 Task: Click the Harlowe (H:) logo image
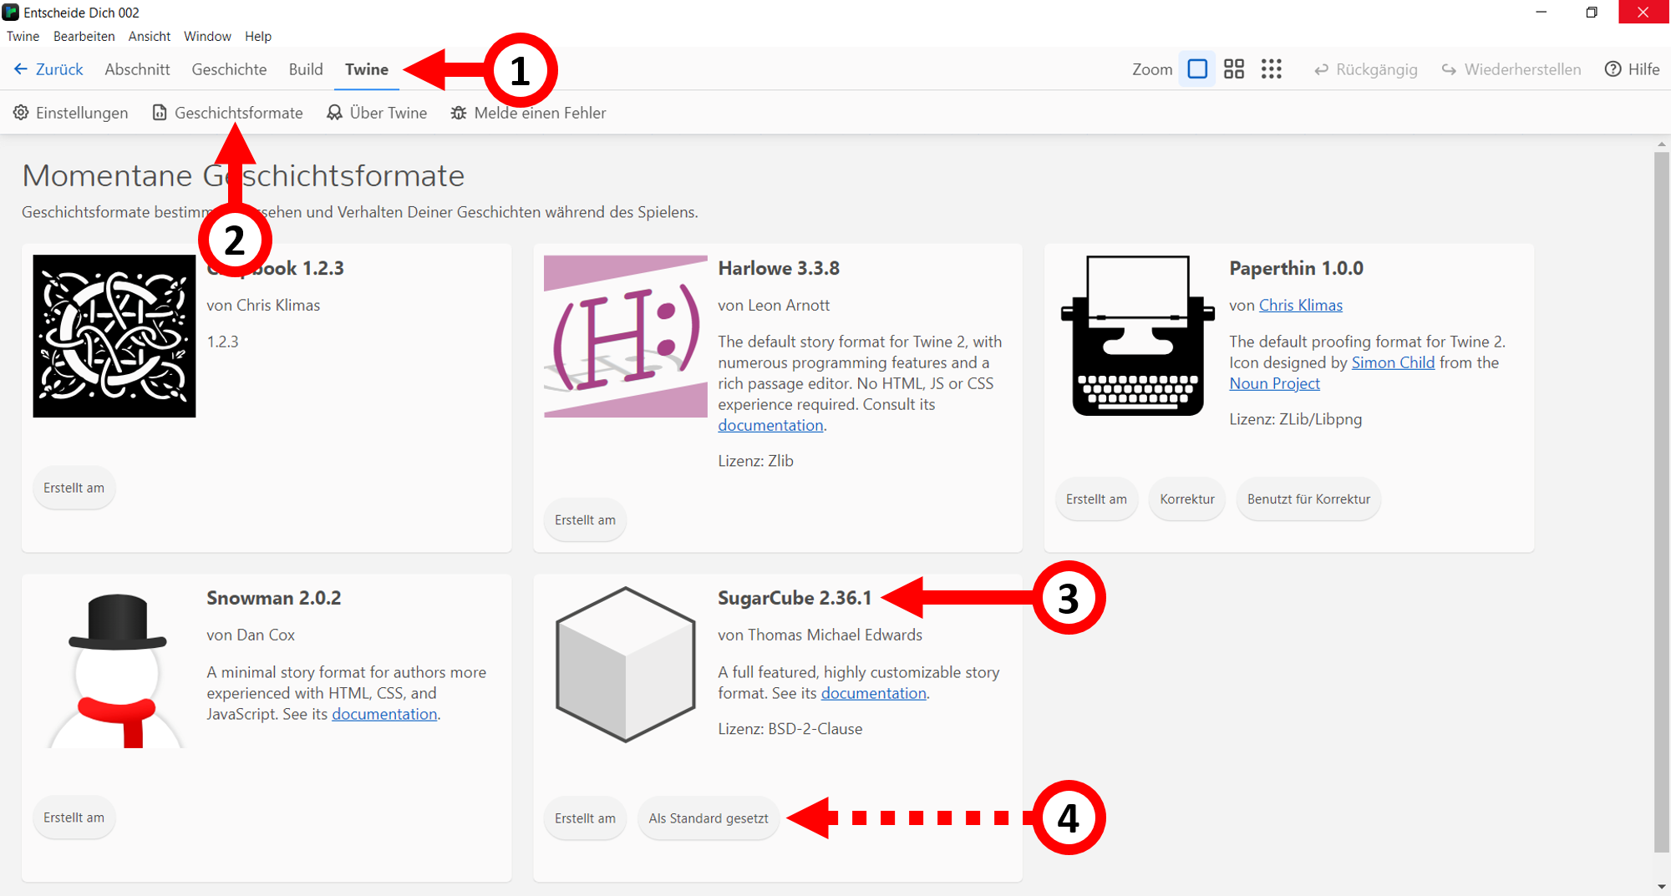626,337
